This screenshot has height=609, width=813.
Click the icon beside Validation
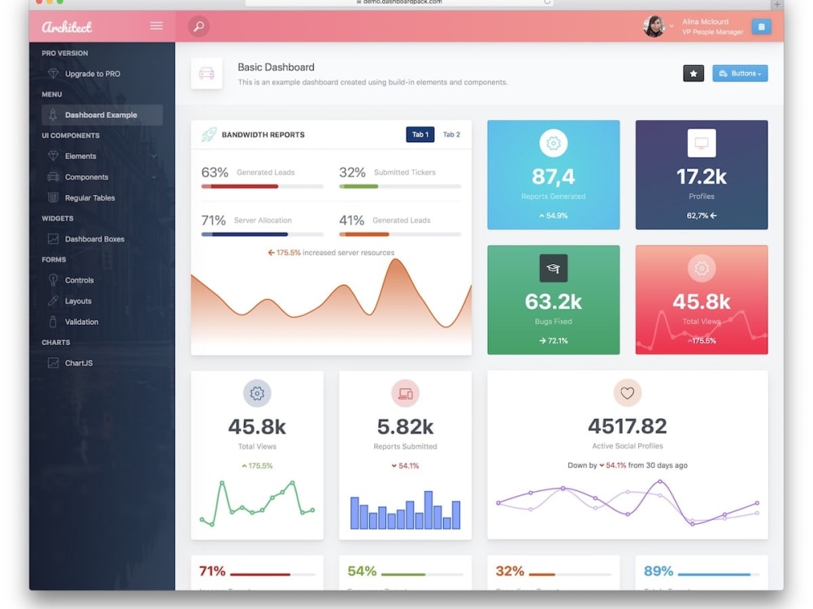(53, 322)
